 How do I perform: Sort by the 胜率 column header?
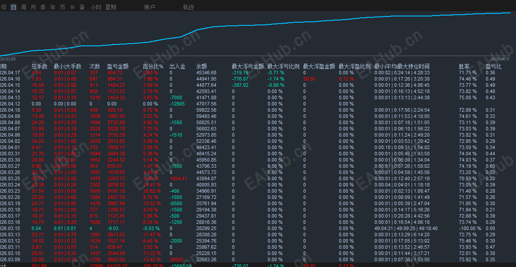464,66
